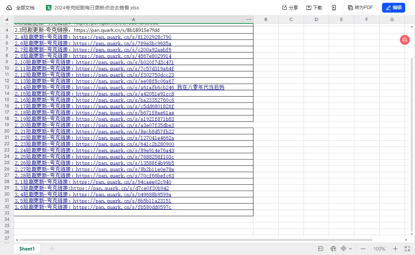
Task: Click the 全部文档 label
Action: (x=25, y=8)
